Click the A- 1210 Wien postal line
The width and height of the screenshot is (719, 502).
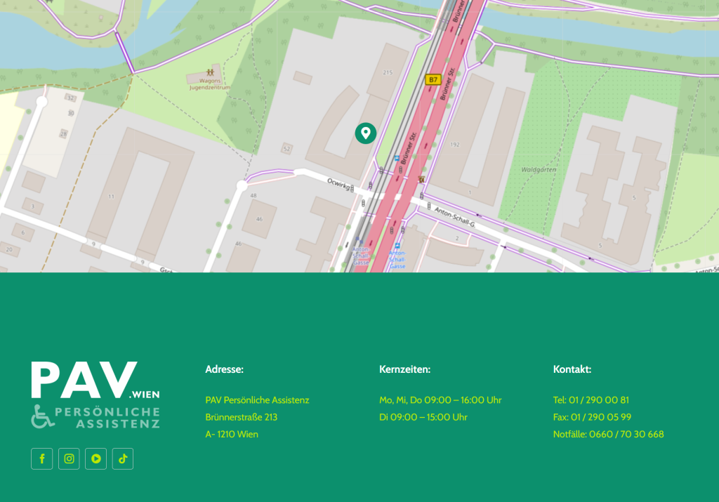pyautogui.click(x=232, y=434)
